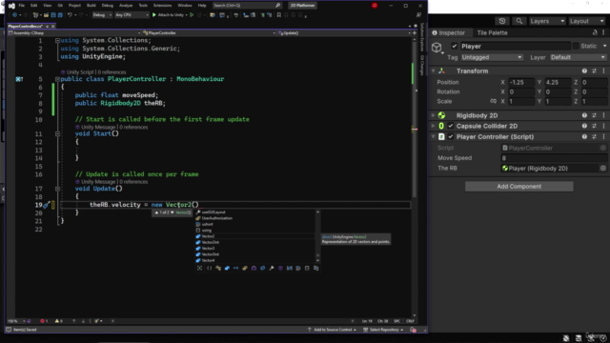Open the Debug menu
This screenshot has height=343, width=610.
(108, 6)
